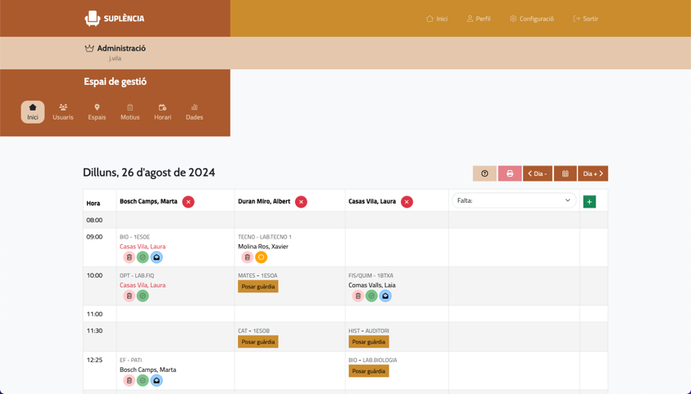Viewport: 691px width, 394px height.
Task: Remove Duran Miro, Albert absence column
Action: tap(301, 202)
